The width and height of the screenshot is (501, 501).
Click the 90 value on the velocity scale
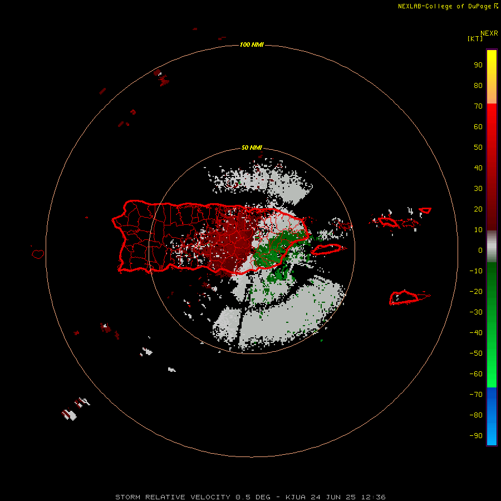[478, 65]
